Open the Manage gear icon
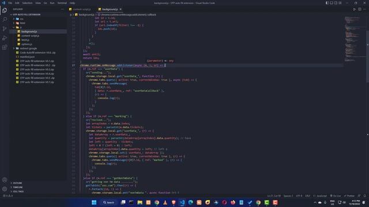 point(5,189)
